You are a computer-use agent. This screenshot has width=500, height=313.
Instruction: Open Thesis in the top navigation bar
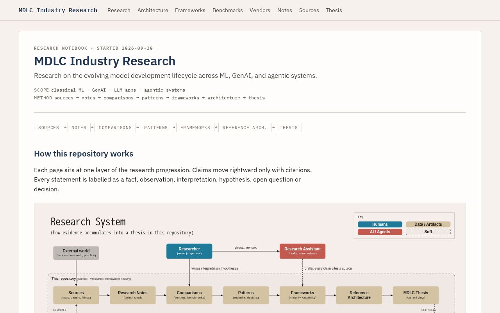click(334, 10)
